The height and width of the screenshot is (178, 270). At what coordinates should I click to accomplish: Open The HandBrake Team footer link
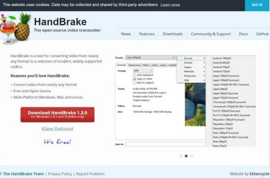[x=23, y=174]
